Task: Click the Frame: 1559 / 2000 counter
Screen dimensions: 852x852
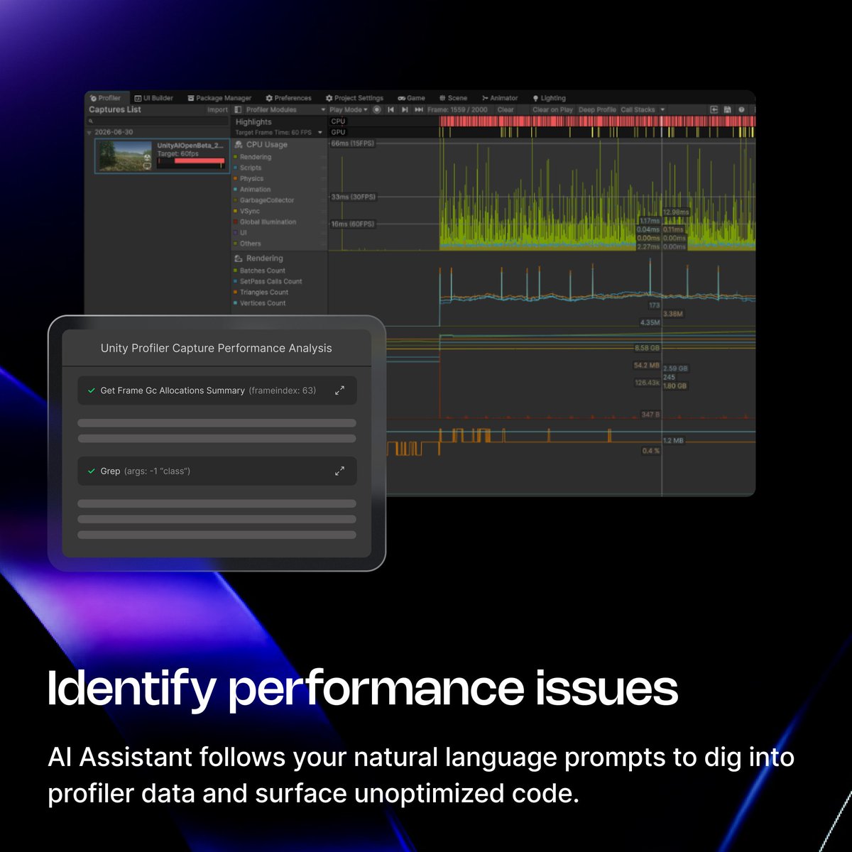Action: point(457,110)
